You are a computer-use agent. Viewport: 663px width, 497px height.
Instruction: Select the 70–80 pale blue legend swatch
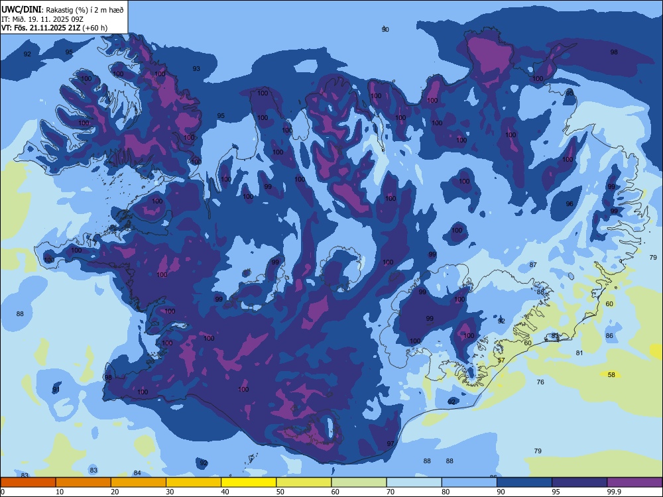click(414, 482)
